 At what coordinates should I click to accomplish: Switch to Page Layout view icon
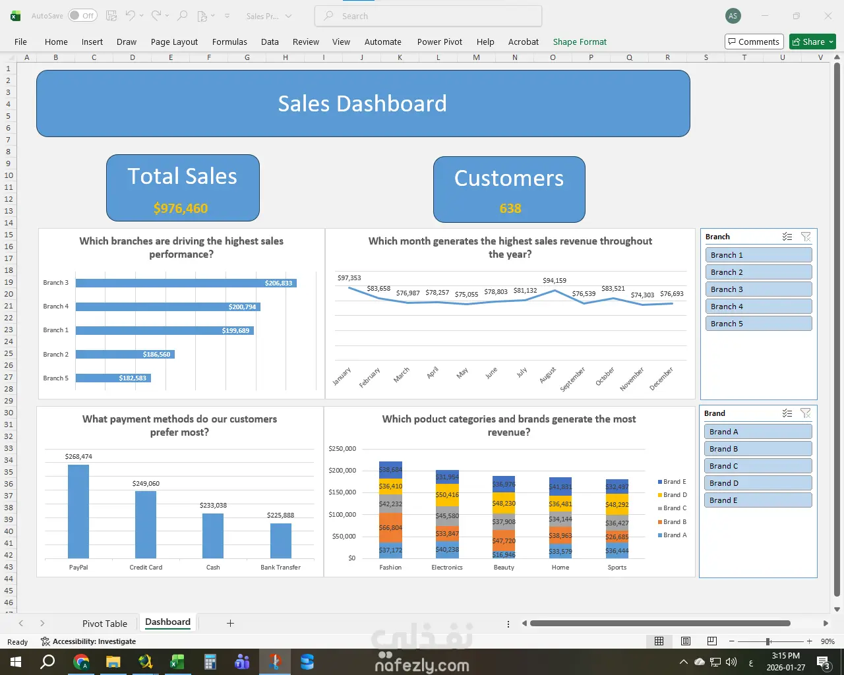[x=686, y=641]
